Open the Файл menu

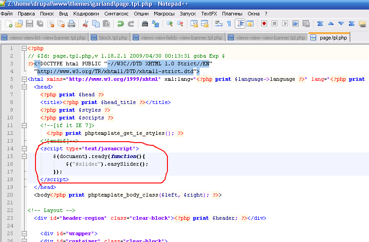click(x=7, y=14)
